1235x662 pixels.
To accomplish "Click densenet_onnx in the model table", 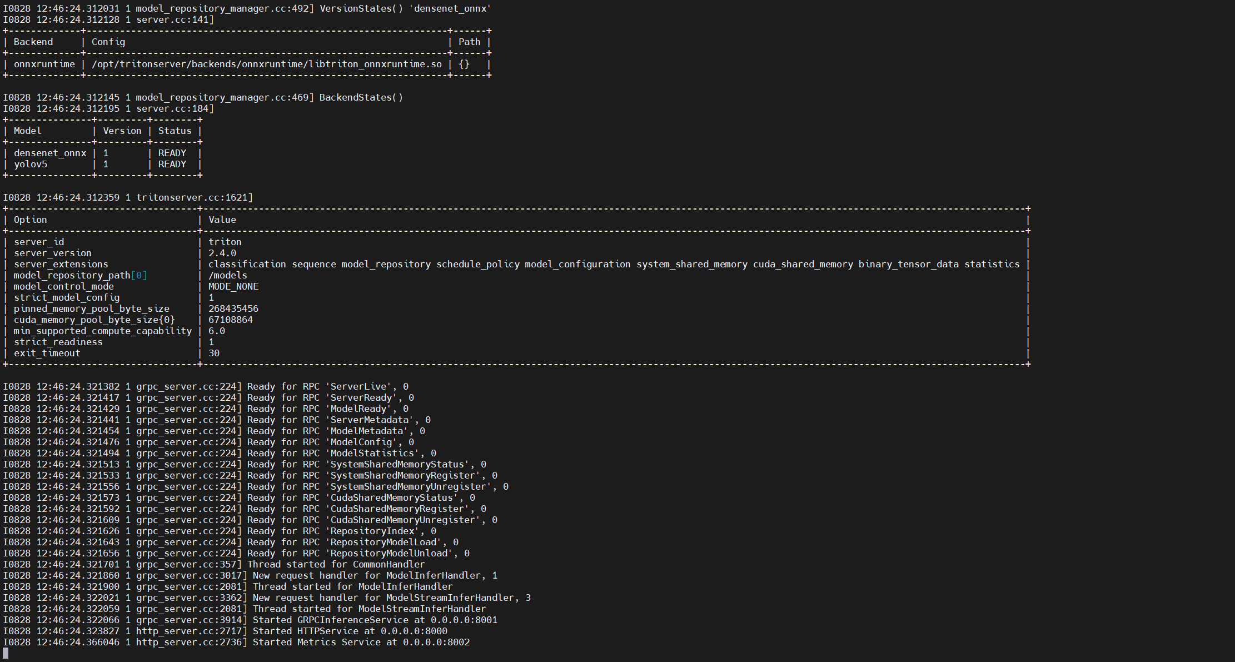I will [x=50, y=153].
